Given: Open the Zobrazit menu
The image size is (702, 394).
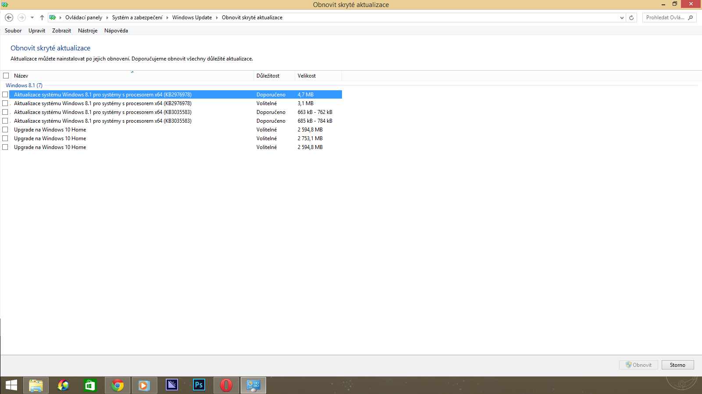Looking at the screenshot, I should 61,31.
